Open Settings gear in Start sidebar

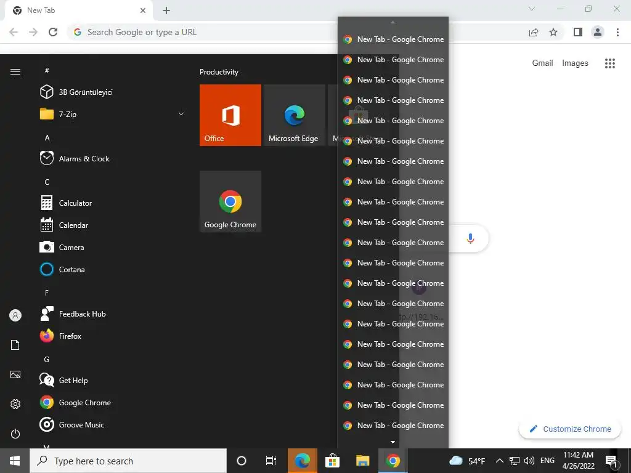coord(15,404)
